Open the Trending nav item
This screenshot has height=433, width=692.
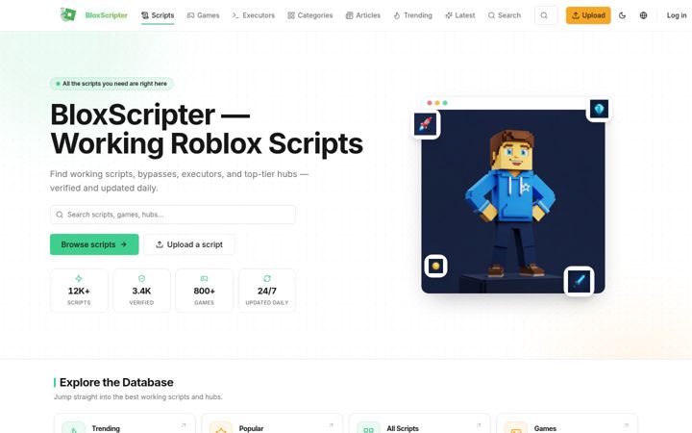coord(412,15)
